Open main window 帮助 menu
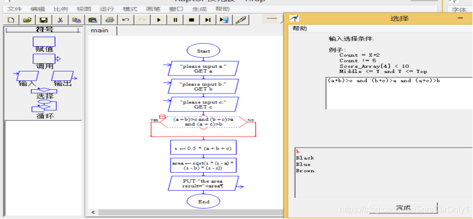Viewport: 473px width, 219px height. 223,9
